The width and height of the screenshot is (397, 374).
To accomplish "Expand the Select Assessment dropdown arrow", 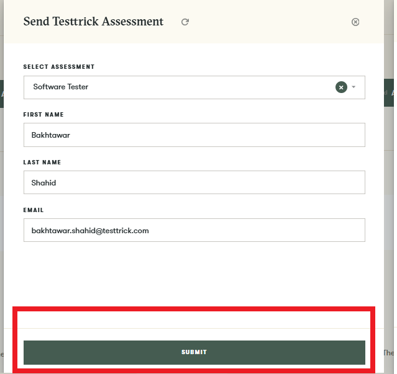I will [354, 87].
